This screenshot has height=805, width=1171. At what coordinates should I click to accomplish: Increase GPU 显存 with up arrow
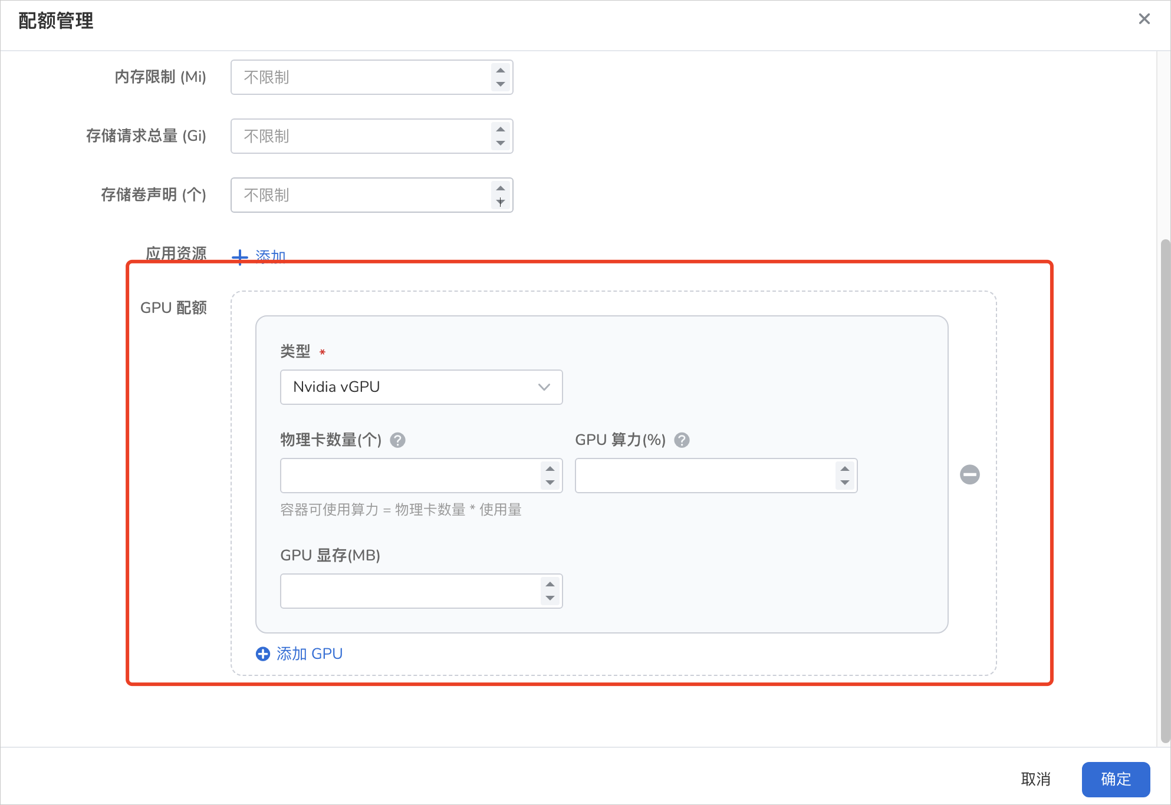(x=550, y=584)
